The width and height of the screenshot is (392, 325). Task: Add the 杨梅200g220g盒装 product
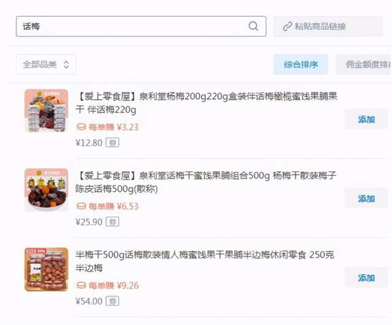(x=366, y=119)
